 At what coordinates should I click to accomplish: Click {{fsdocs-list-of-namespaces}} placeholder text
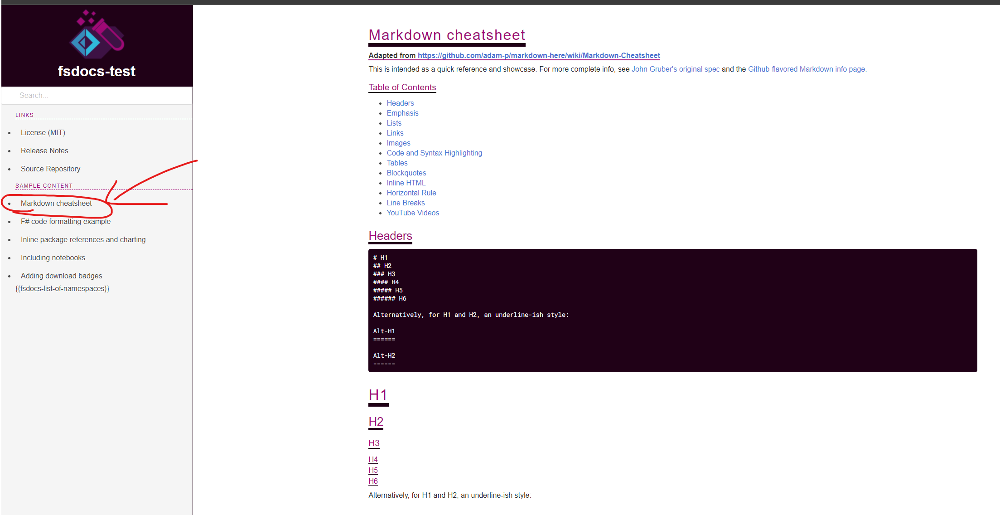[62, 288]
